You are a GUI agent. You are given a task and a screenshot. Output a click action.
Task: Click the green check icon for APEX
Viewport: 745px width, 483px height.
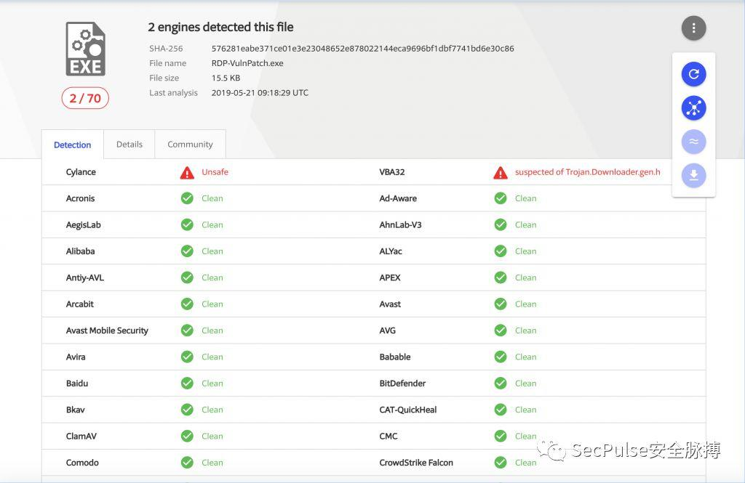pyautogui.click(x=501, y=277)
